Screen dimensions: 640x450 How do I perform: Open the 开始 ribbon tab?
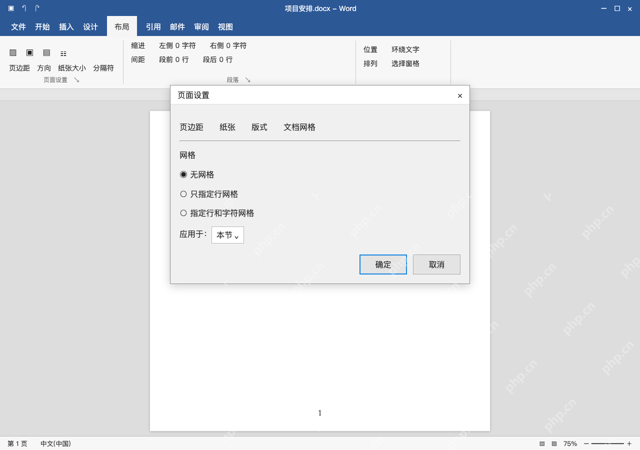pyautogui.click(x=42, y=27)
